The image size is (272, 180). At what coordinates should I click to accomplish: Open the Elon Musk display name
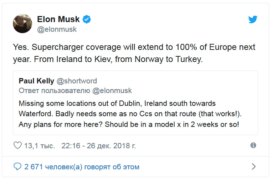coord(58,19)
